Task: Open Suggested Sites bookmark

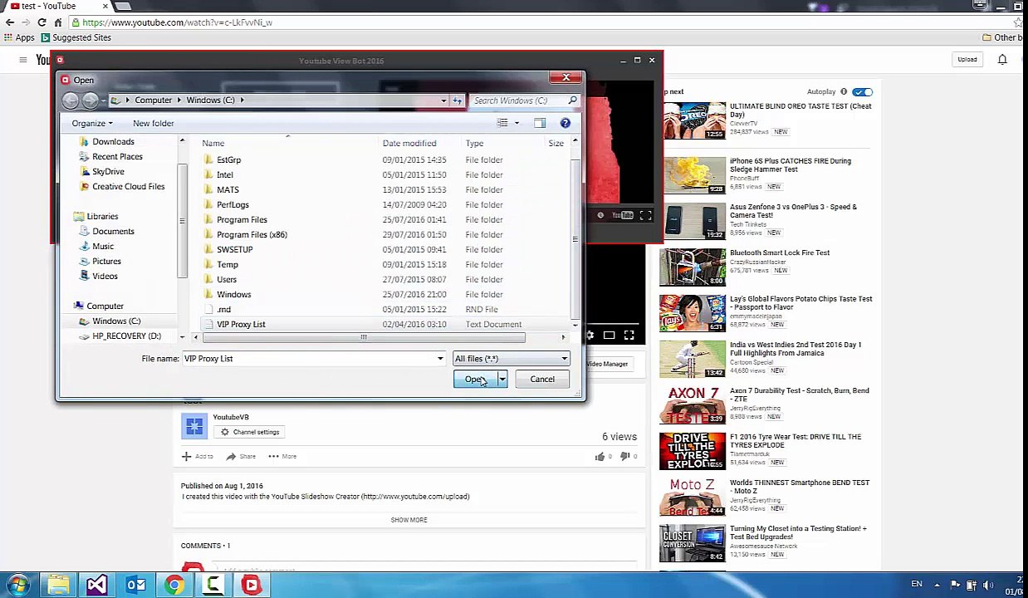Action: (75, 37)
